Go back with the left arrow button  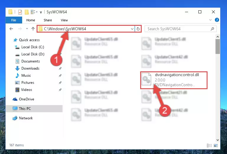(11, 29)
